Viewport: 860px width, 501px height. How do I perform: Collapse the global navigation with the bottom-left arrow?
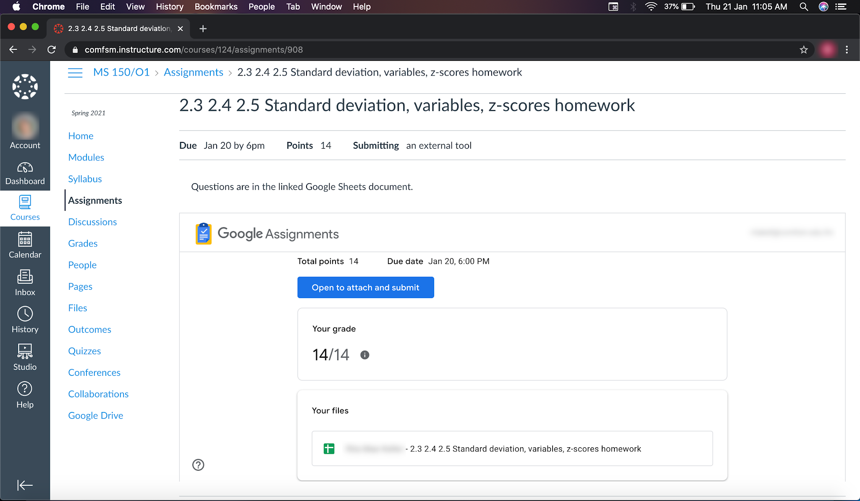pyautogui.click(x=25, y=485)
